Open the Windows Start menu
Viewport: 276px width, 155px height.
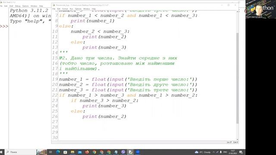click(2, 152)
